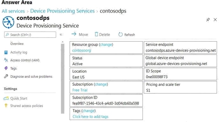Image resolution: width=219 pixels, height=122 pixels.
Task: Click contosoorg resource group link
Action: pyautogui.click(x=81, y=51)
